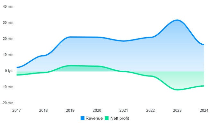Select the 2019 x-axis year label
210x123 pixels.
point(70,110)
